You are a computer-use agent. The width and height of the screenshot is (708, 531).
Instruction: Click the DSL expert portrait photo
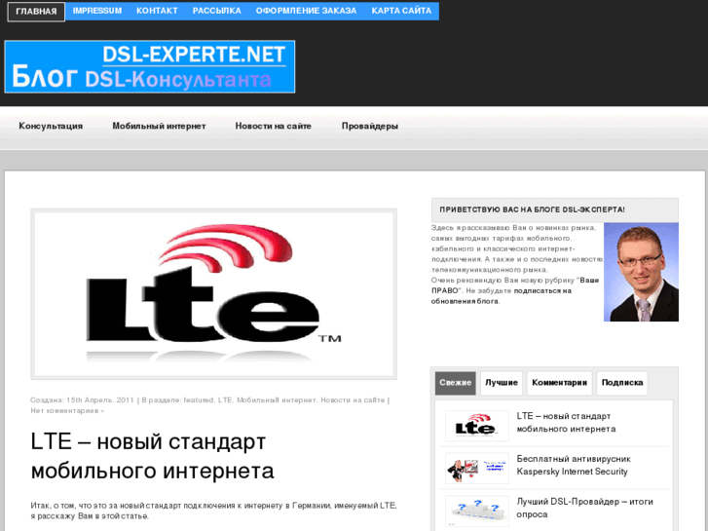pyautogui.click(x=641, y=272)
